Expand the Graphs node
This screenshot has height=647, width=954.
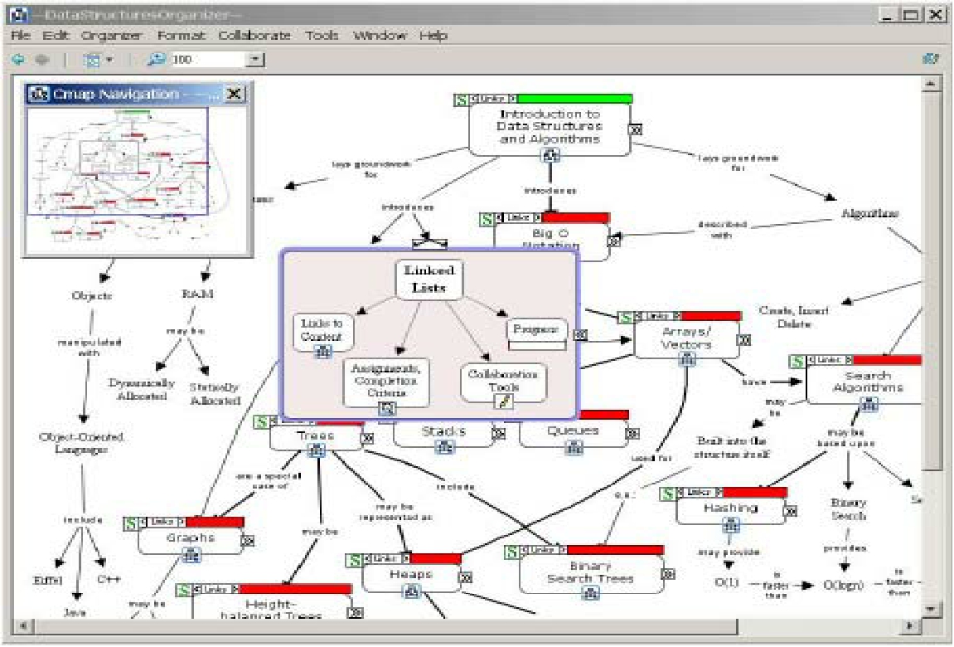pyautogui.click(x=248, y=541)
